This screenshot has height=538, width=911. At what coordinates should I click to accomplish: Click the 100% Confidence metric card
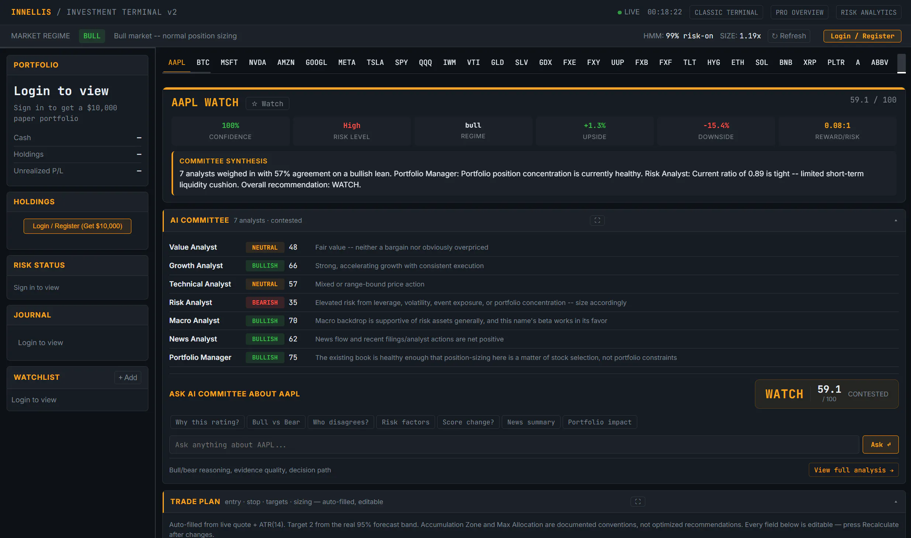(x=230, y=131)
